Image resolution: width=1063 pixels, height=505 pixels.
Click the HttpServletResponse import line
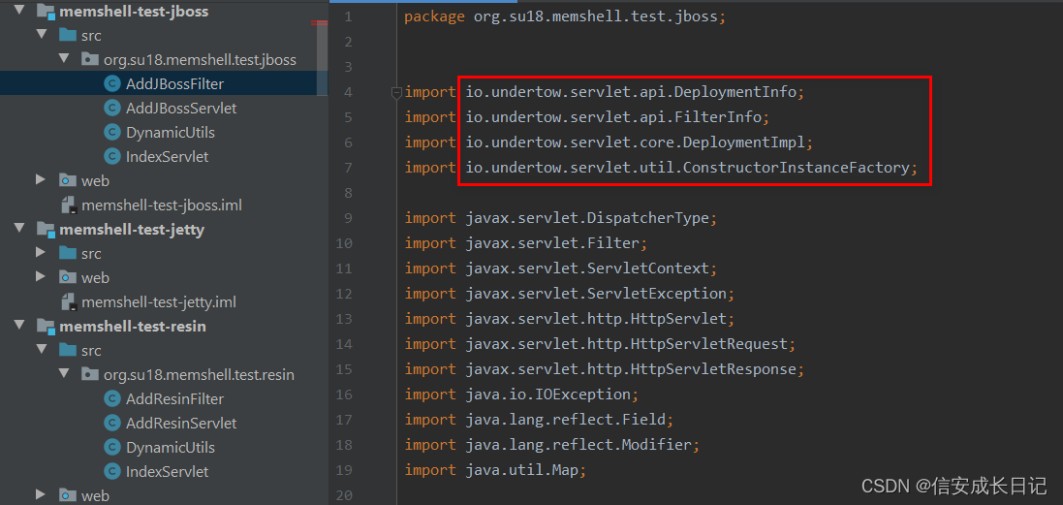[604, 369]
